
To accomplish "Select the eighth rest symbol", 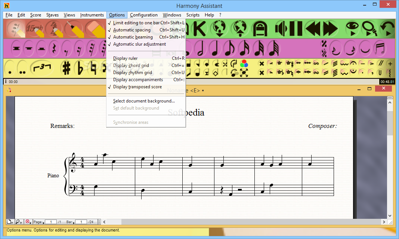I will coord(66,48).
